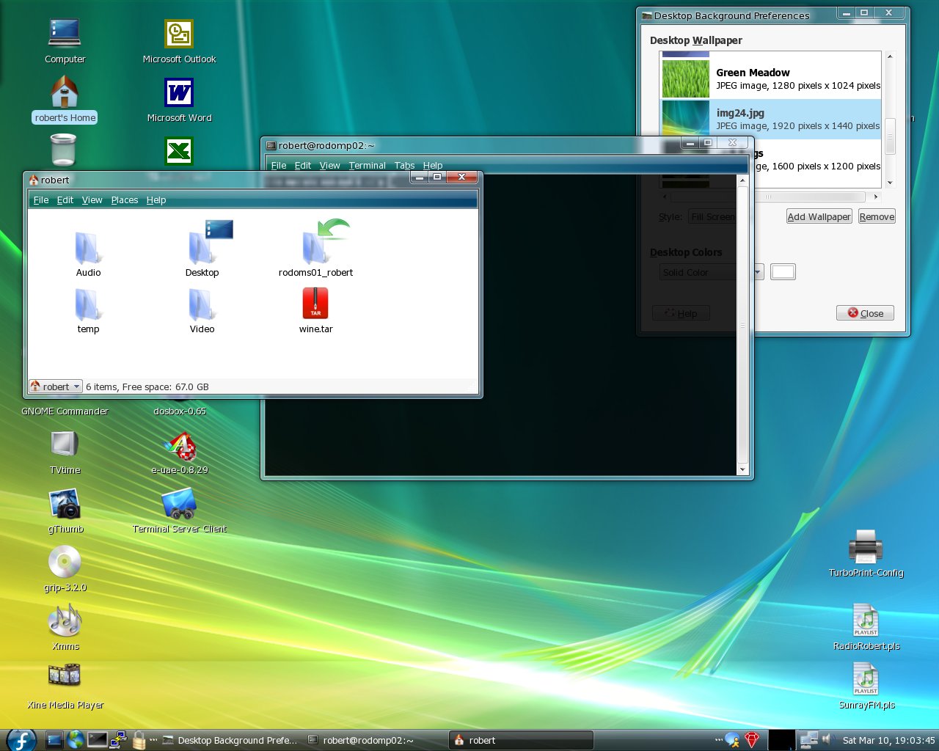Image resolution: width=939 pixels, height=751 pixels.
Task: Click the wallpaper list scroll up arrow
Action: [890, 56]
